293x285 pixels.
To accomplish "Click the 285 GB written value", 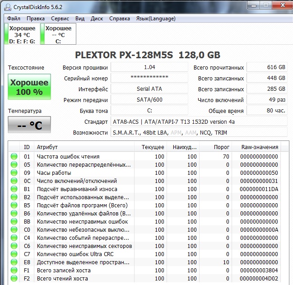I will tap(267, 89).
